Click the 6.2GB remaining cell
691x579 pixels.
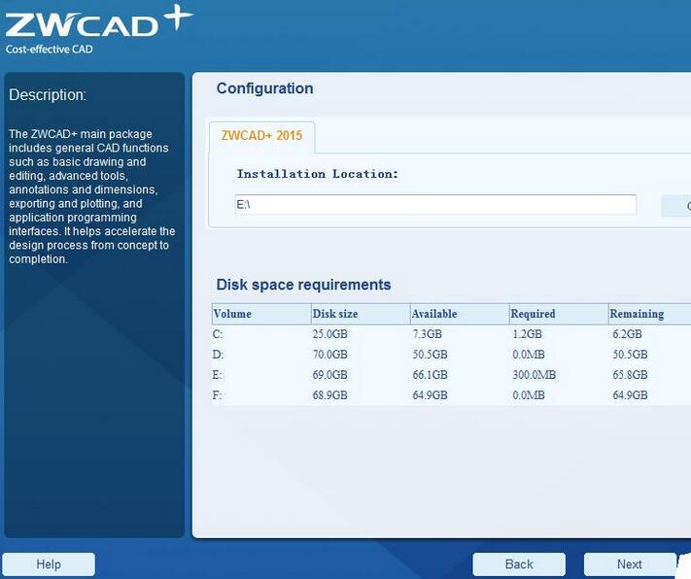[627, 334]
